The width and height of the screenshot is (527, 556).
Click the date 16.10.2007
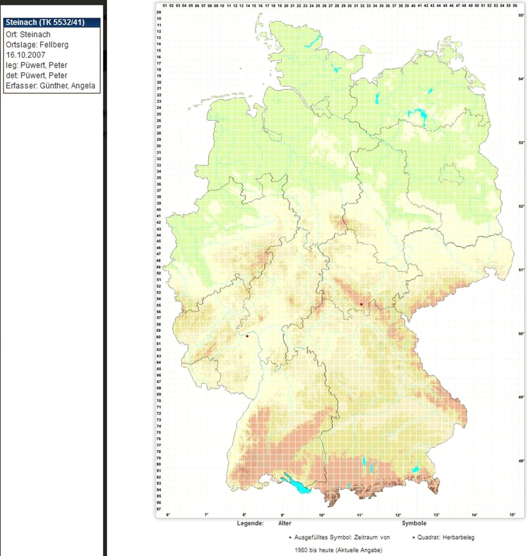click(x=25, y=55)
